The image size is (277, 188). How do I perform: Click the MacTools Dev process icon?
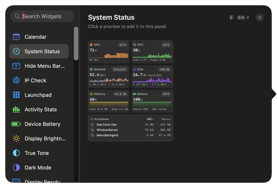[x=92, y=124]
